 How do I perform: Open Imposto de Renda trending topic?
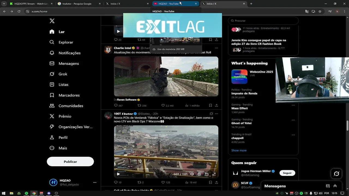point(244,93)
